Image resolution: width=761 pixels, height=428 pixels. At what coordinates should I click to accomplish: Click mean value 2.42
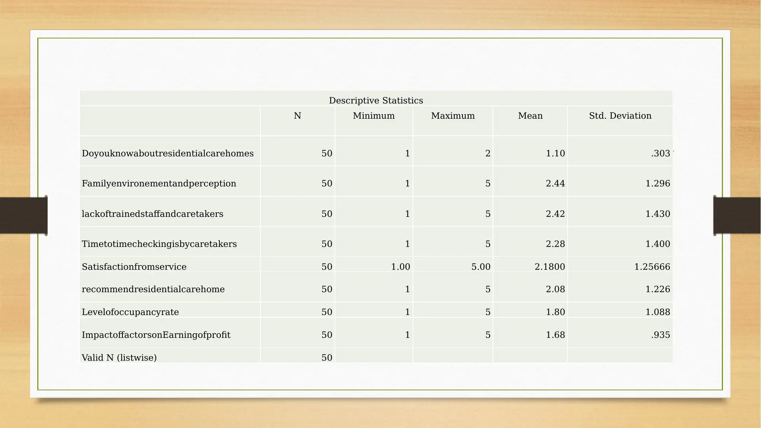(555, 214)
